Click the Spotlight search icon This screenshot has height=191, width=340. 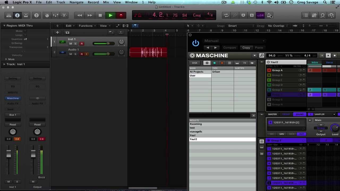pos(325,2)
